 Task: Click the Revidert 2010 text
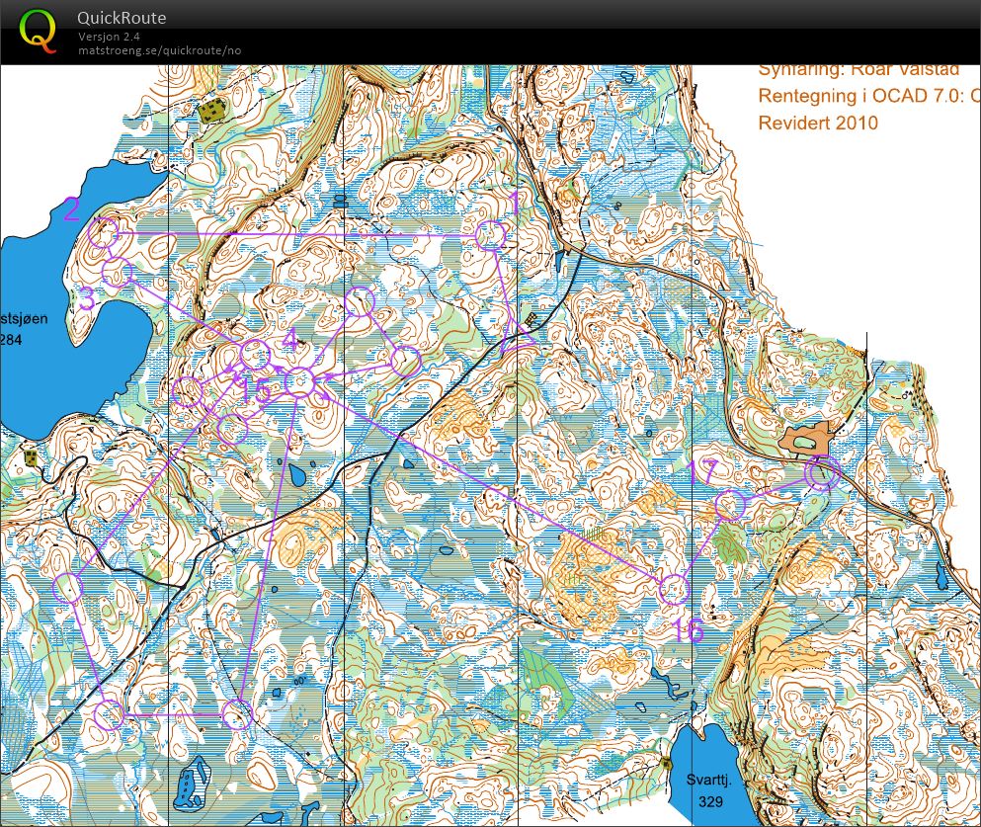[x=818, y=122]
